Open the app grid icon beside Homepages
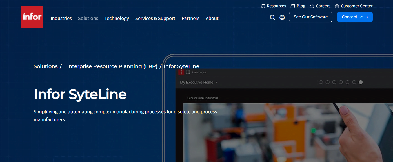 [x=188, y=72]
